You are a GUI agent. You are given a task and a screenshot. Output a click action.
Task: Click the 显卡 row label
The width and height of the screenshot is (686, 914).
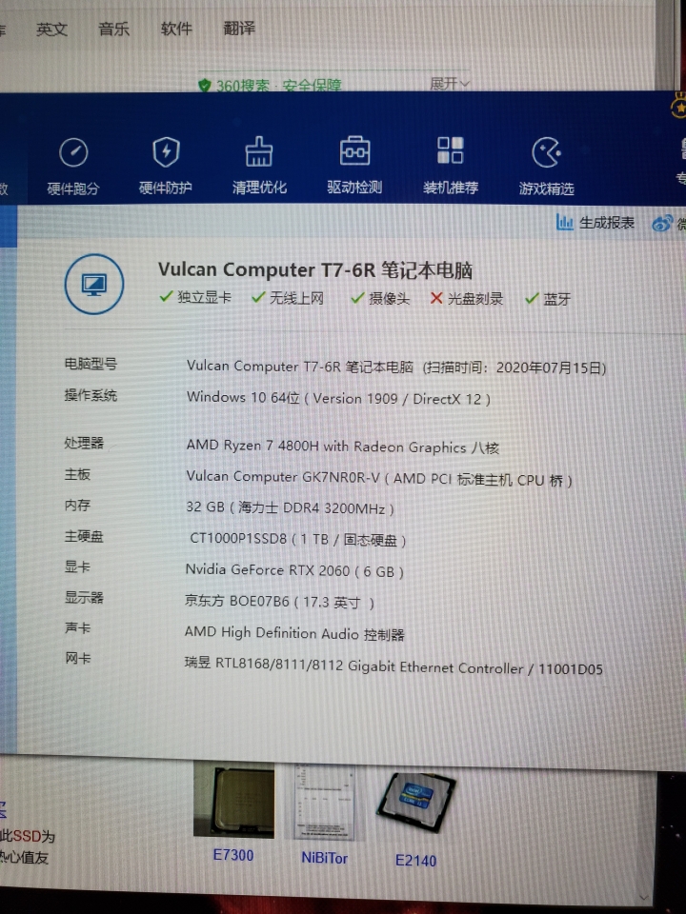77,566
